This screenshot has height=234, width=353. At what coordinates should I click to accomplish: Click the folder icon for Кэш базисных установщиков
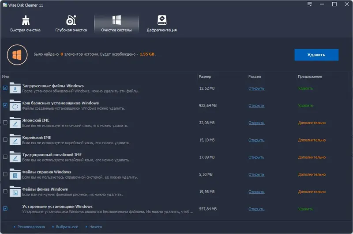coord(15,105)
